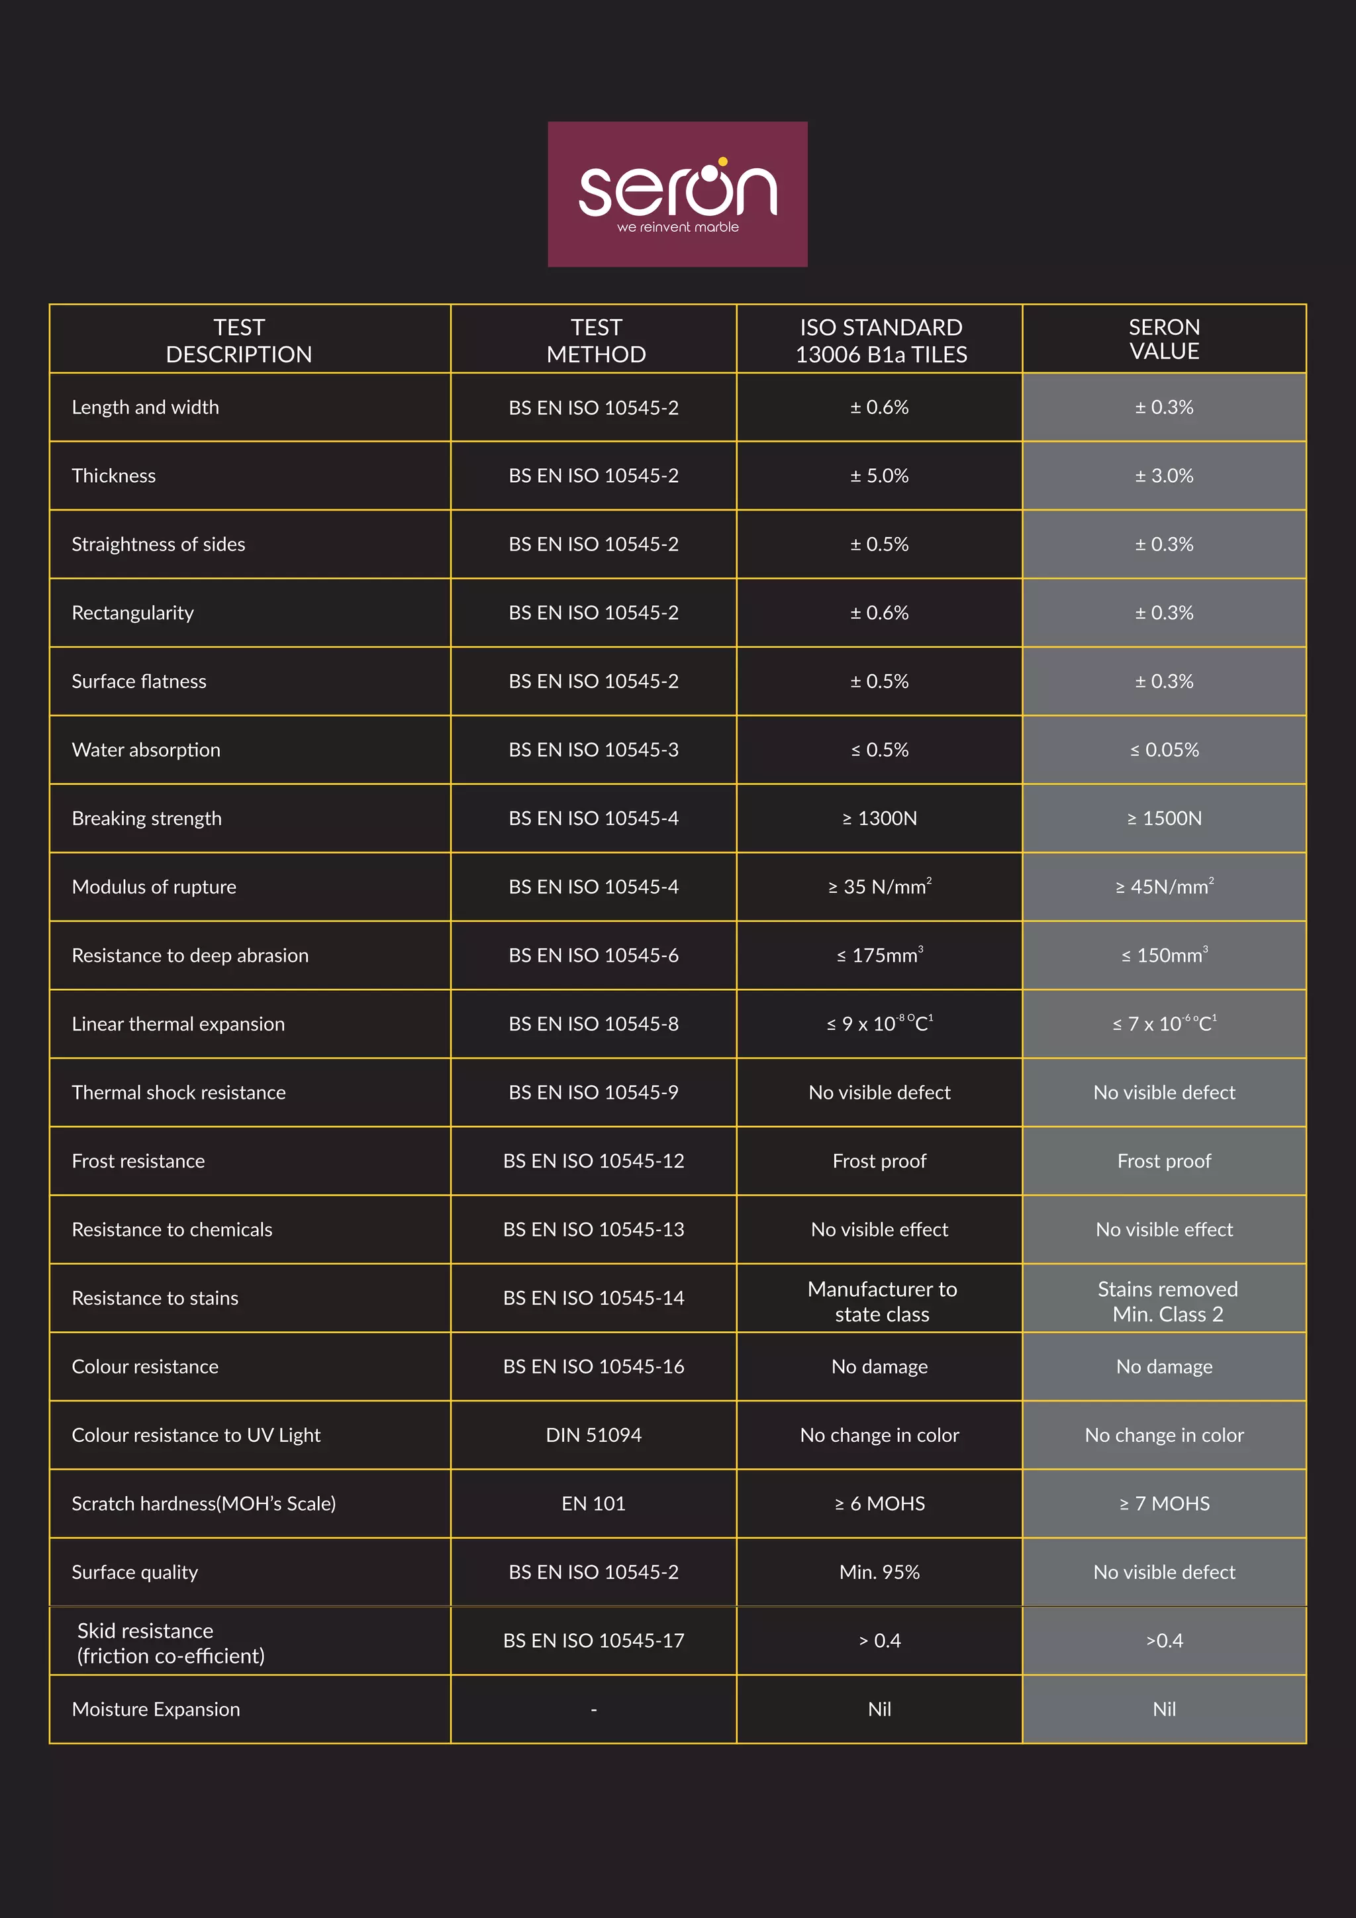The height and width of the screenshot is (1918, 1356).
Task: Click the Modulus of rupture label
Action: pos(154,886)
